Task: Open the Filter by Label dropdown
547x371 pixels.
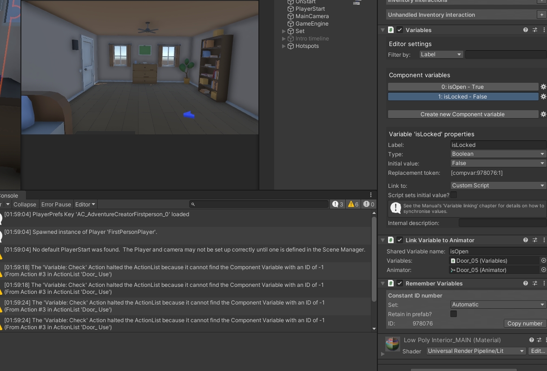Action: pos(442,54)
